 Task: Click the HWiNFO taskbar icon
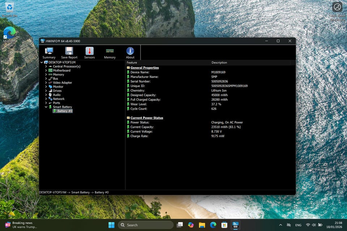235,225
